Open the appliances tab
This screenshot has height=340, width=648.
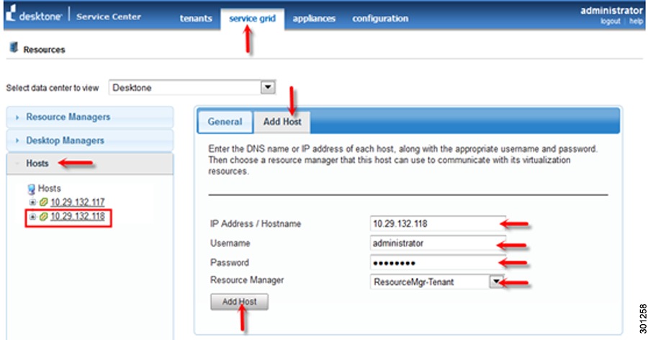point(314,19)
